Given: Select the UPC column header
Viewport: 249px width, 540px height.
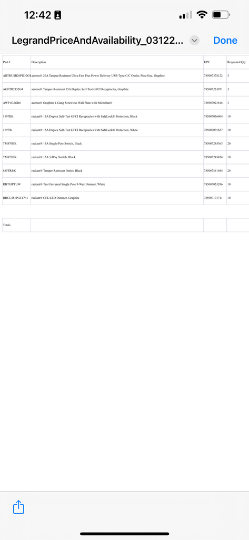Looking at the screenshot, I should pyautogui.click(x=207, y=62).
